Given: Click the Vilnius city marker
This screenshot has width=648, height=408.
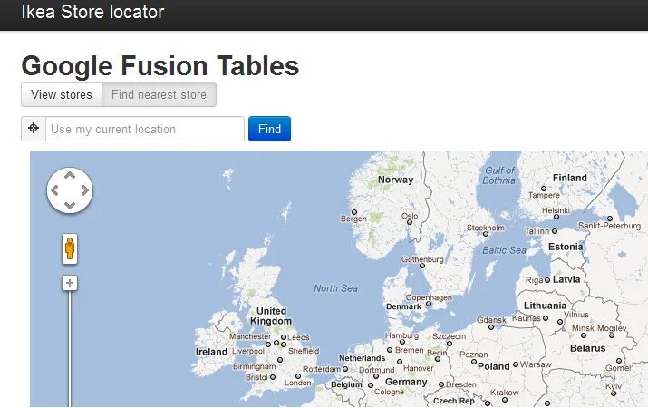Looking at the screenshot, I should click(560, 322).
